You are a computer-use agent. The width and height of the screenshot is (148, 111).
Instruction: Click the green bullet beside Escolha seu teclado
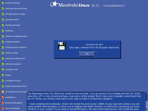[x=3, y=25]
